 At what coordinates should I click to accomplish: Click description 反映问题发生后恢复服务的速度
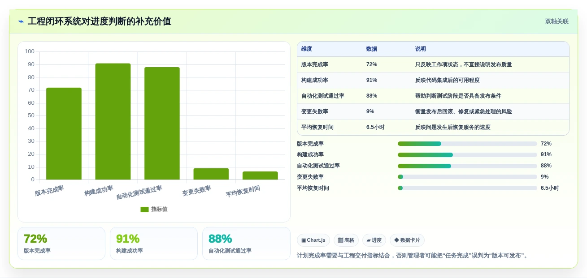[453, 127]
